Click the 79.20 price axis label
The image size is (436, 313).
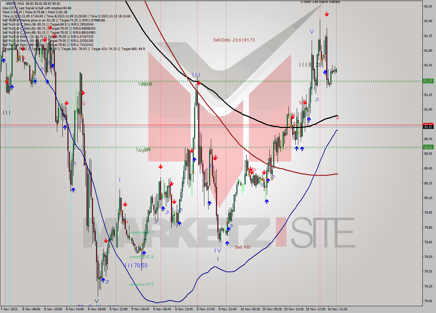click(428, 286)
